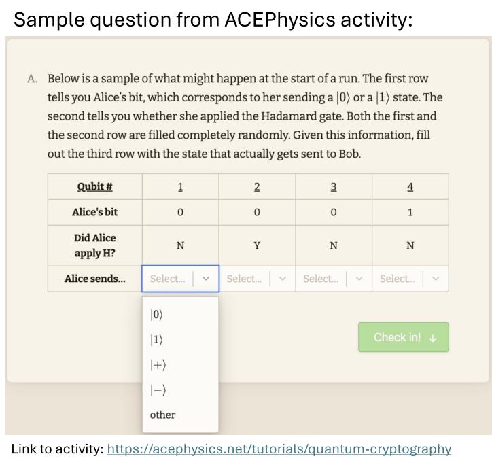Click the chevron arrow in qubit 1 select
492x467 pixels.
[206, 279]
